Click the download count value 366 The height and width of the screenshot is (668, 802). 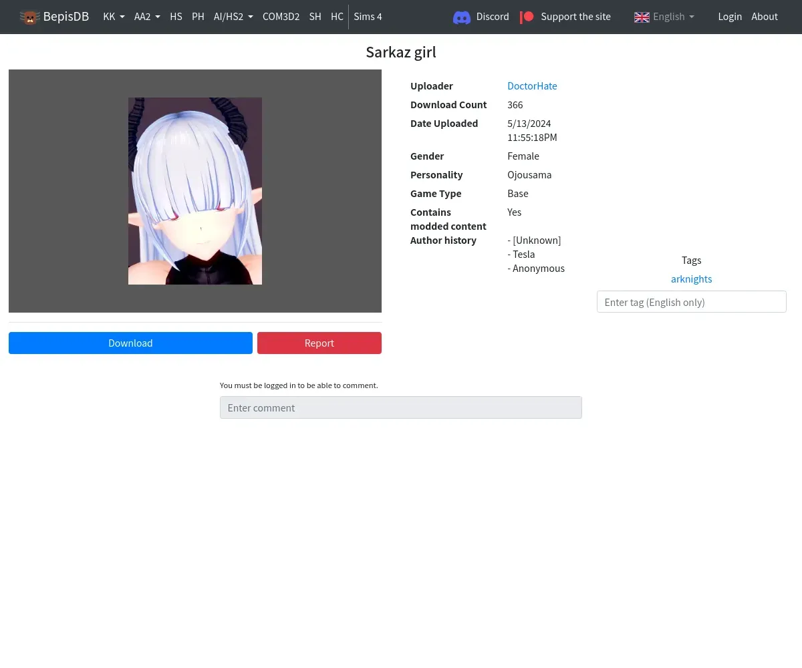[515, 104]
